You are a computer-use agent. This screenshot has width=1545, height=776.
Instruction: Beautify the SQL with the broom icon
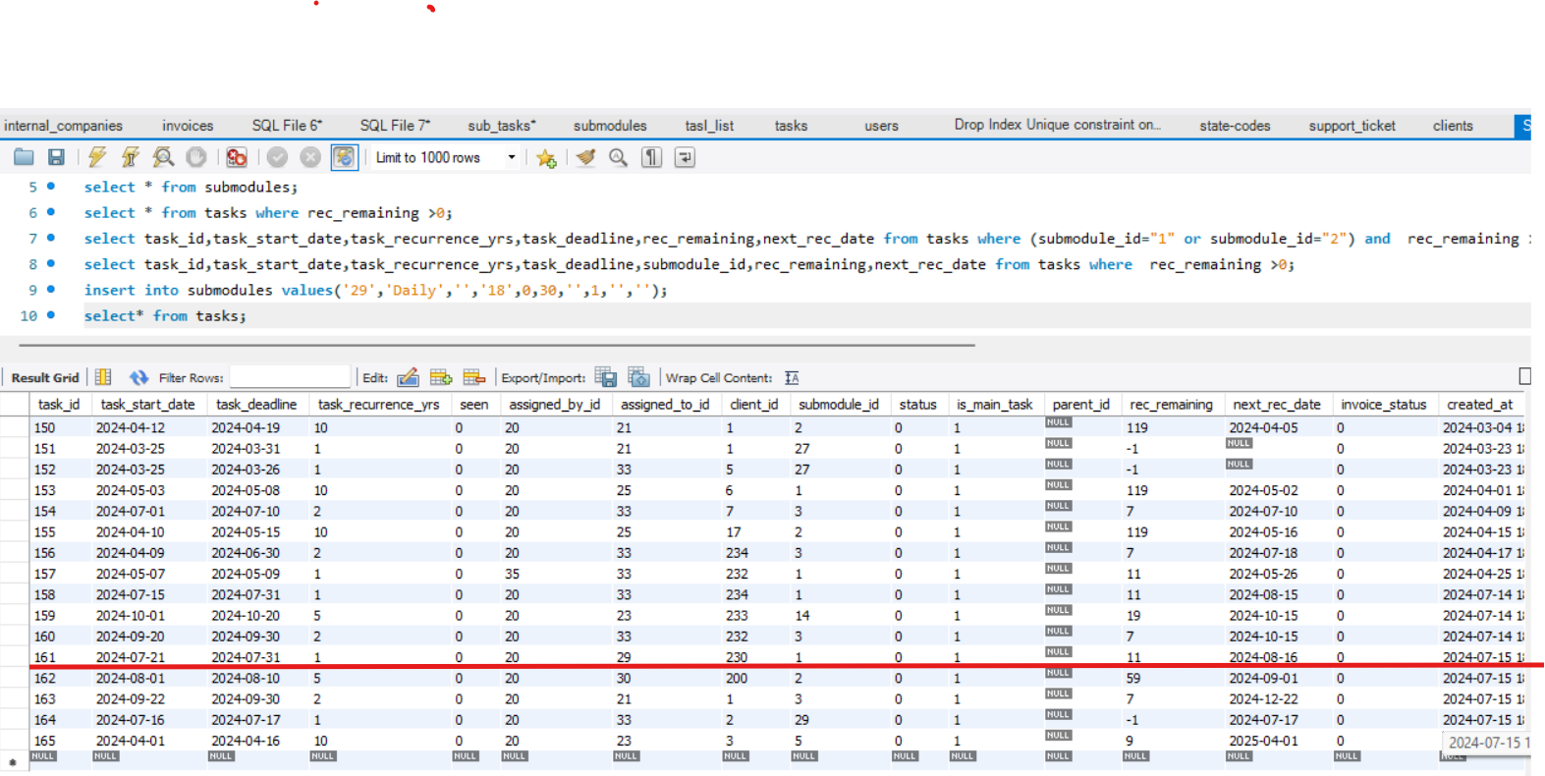(x=586, y=157)
